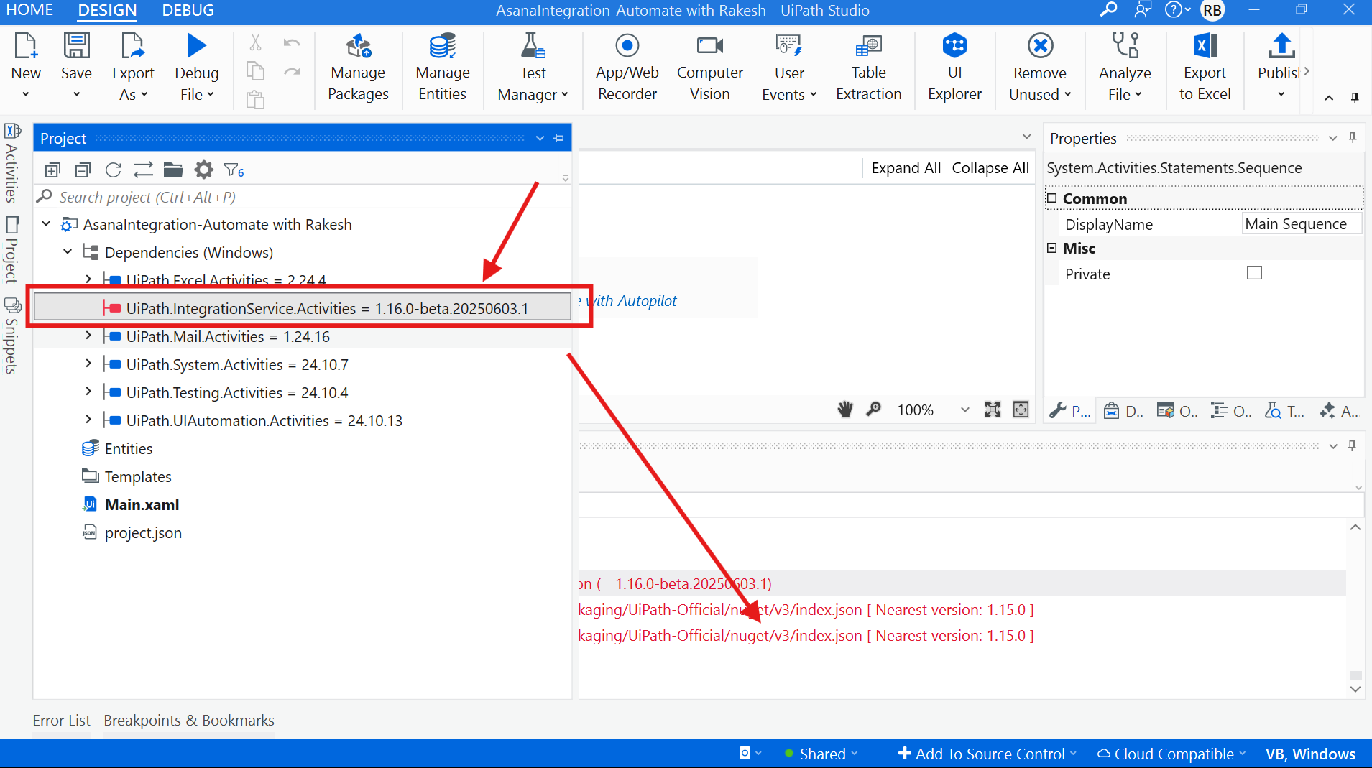Open UI Explorer
Image resolution: width=1372 pixels, height=768 pixels.
click(x=954, y=67)
